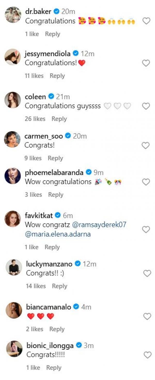
Task: Heart carmen_soo's Congrats comment
Action: [x=146, y=146]
